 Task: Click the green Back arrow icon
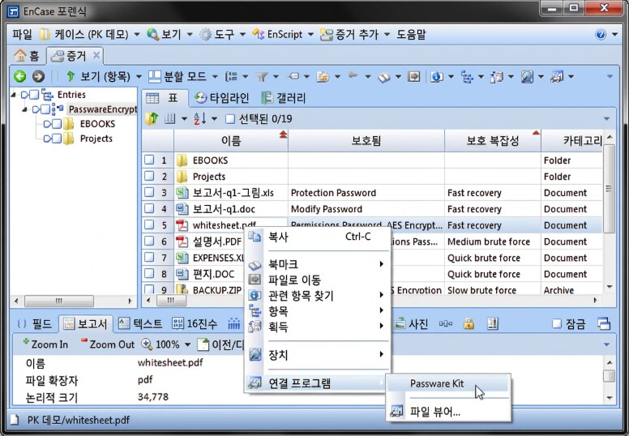pos(19,76)
